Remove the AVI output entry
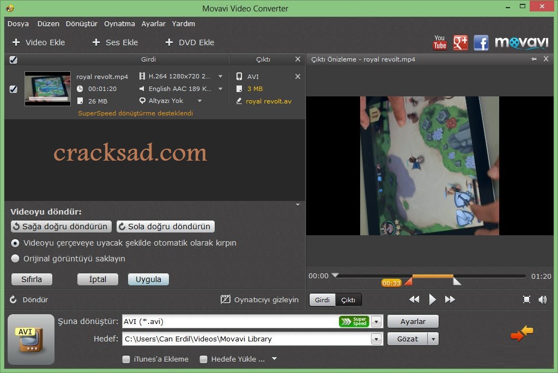The image size is (558, 373). (x=298, y=76)
